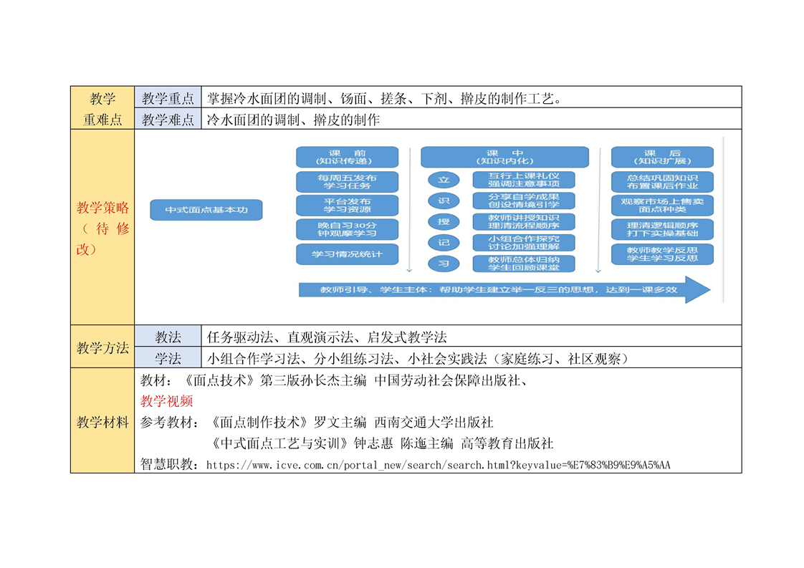Select the oval labeled 记
The height and width of the screenshot is (568, 804).
444,243
